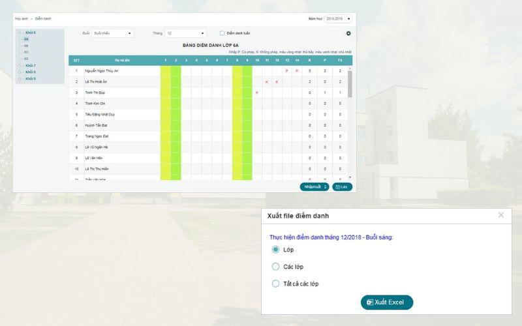Select class 6D in the tree
Screen dimensions: 522x326
point(26,59)
